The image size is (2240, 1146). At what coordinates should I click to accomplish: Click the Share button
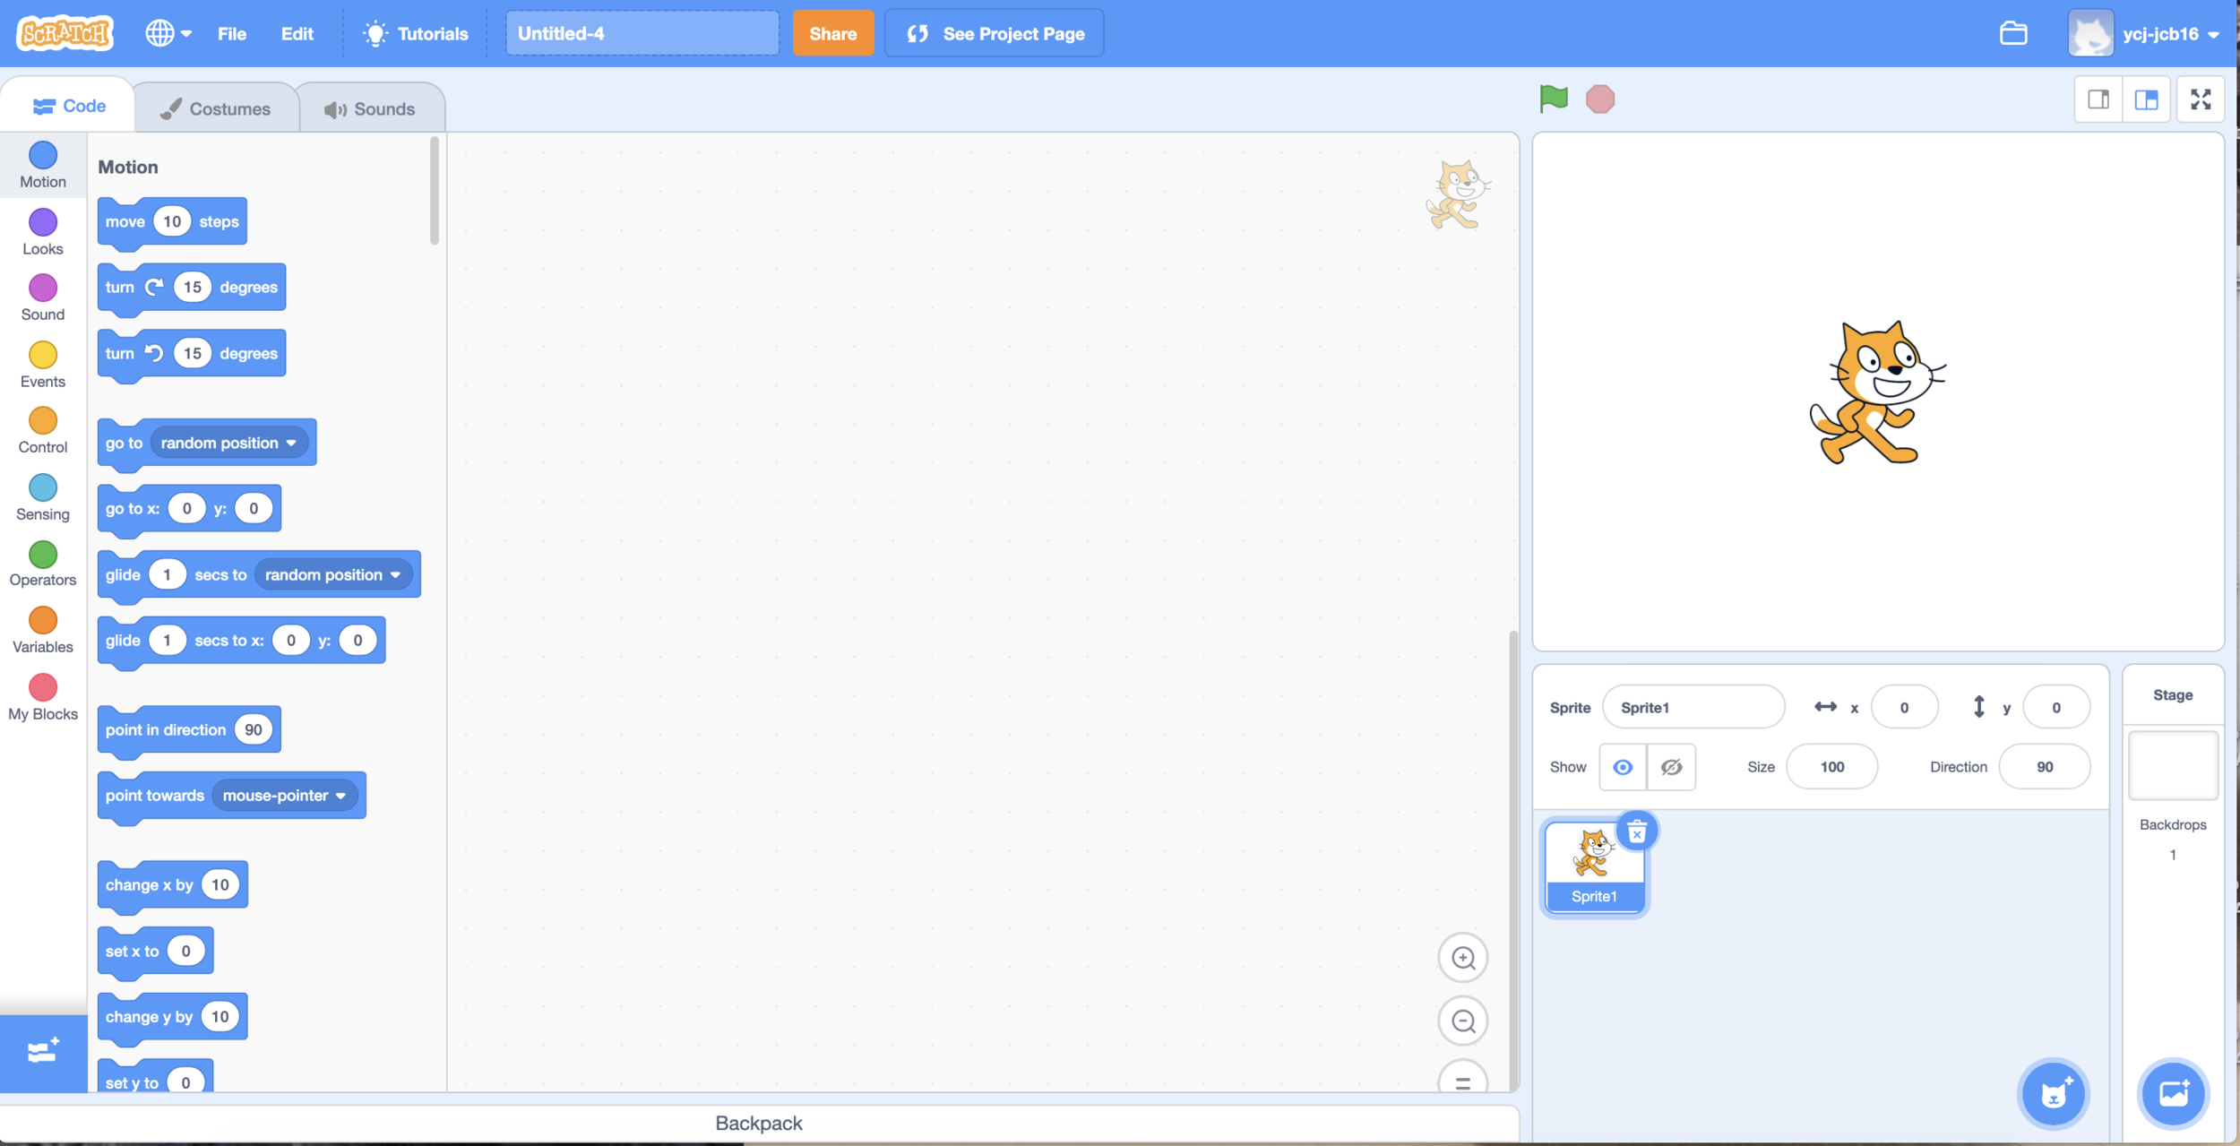(x=832, y=33)
